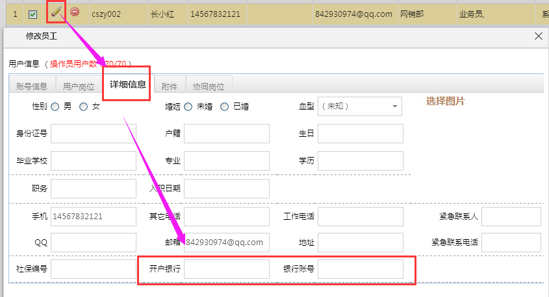Select the 男 gender radio button
Image resolution: width=549 pixels, height=297 pixels.
point(55,106)
